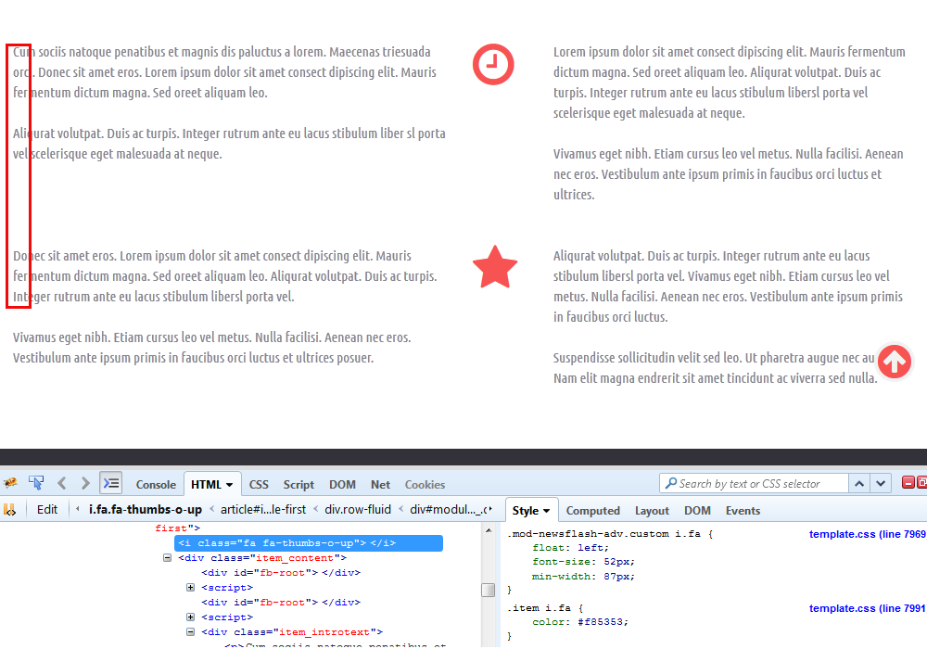
Task: Expand the first script node in the HTML tree
Action: tap(189, 587)
